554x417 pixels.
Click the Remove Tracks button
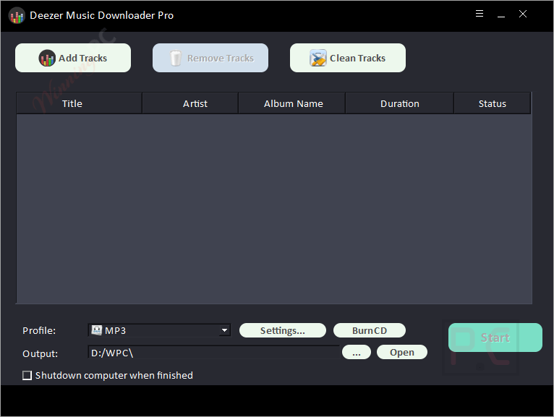coord(210,58)
